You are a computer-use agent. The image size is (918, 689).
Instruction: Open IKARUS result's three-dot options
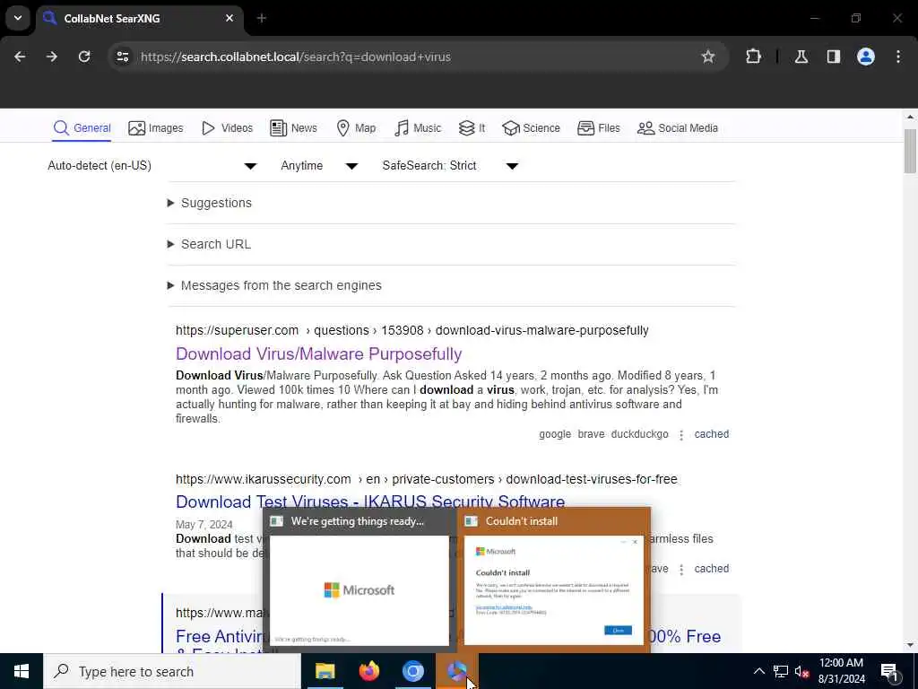click(681, 570)
